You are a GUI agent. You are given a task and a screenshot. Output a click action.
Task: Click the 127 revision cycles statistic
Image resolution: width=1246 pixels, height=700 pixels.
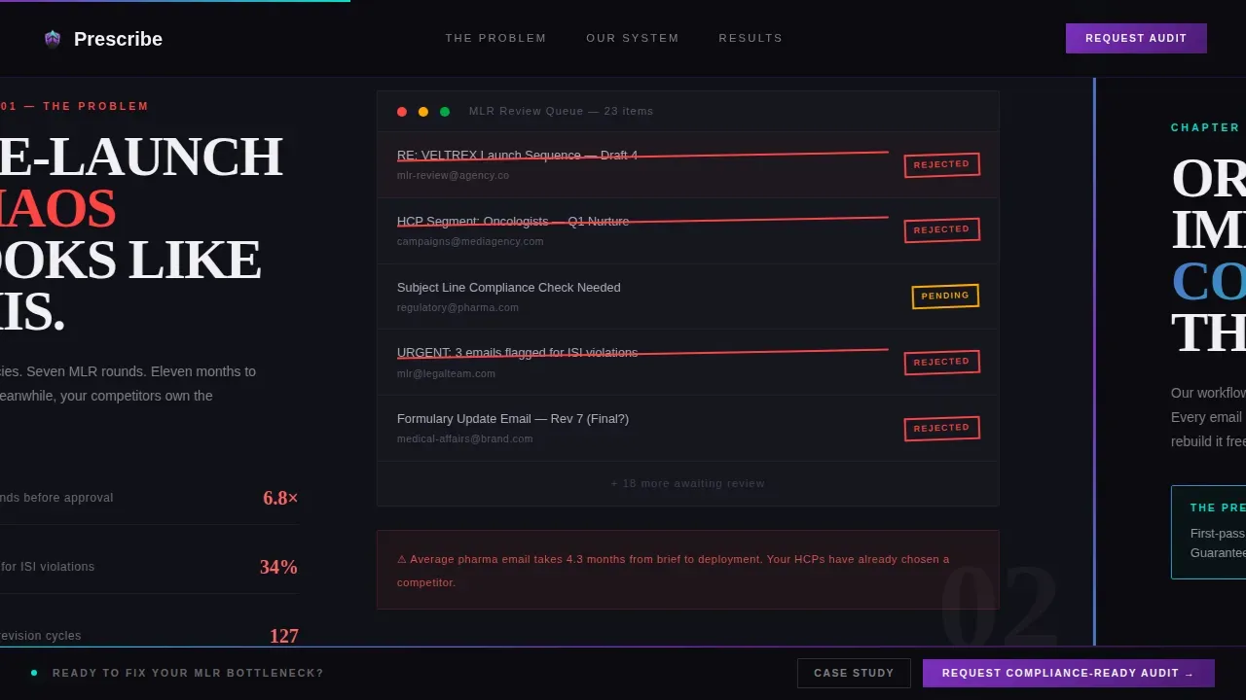284,636
